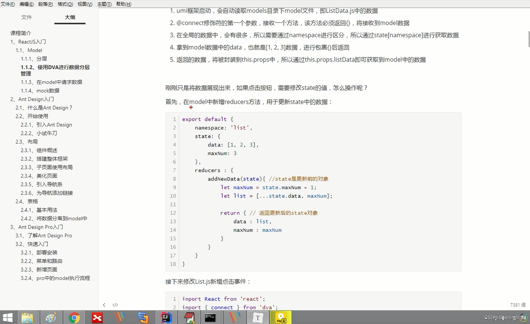Open the 主题(T) menu
This screenshot has width=530, height=324.
click(105, 4)
